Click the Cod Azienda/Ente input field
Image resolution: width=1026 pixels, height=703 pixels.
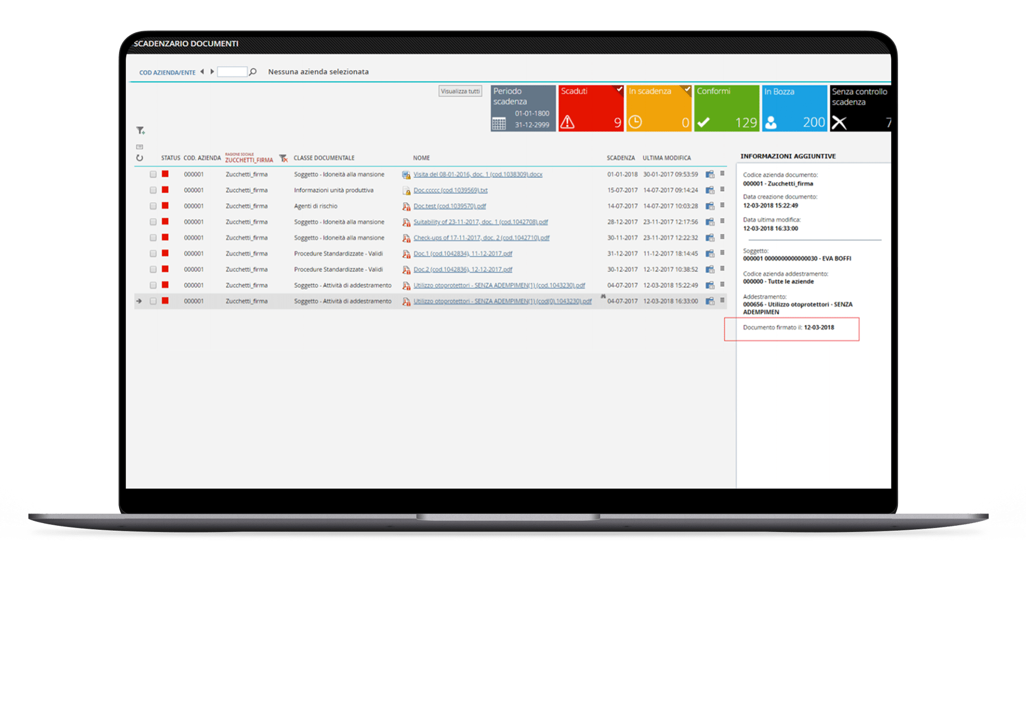[232, 72]
